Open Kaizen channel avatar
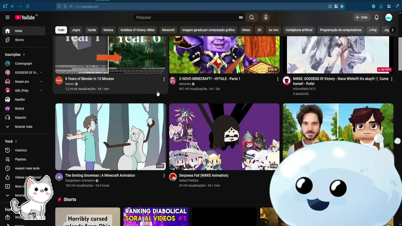402x226 pixels. point(59,80)
